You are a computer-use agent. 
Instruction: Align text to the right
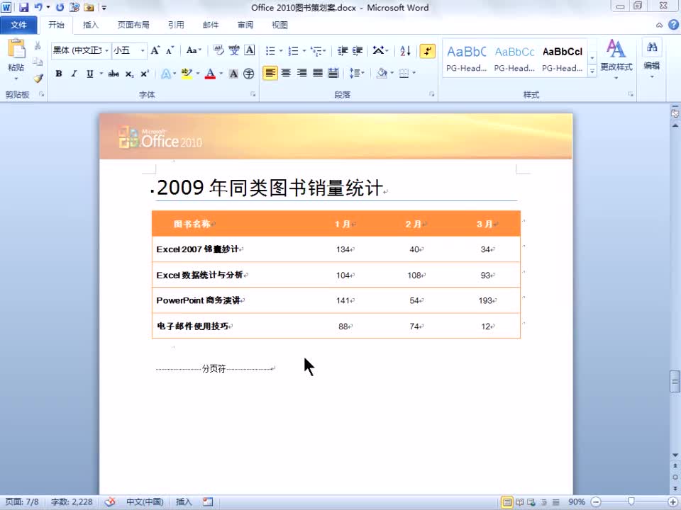point(302,73)
